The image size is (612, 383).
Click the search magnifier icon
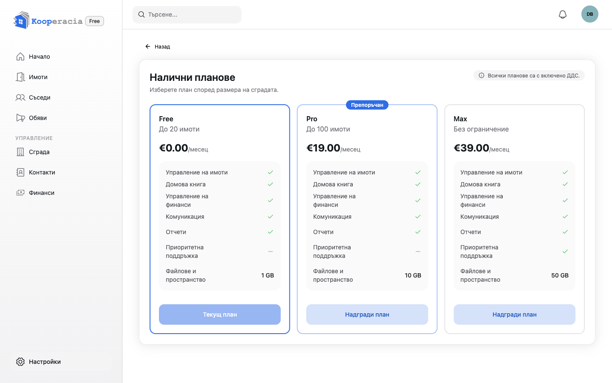pyautogui.click(x=142, y=14)
